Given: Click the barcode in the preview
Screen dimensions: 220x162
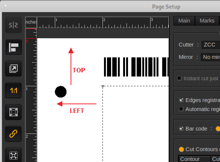Looking at the screenshot, I should (x=136, y=67).
